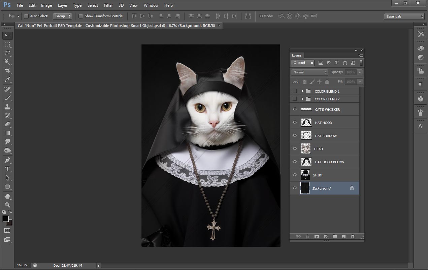Select the Hand tool
This screenshot has height=270, width=428.
7,196
